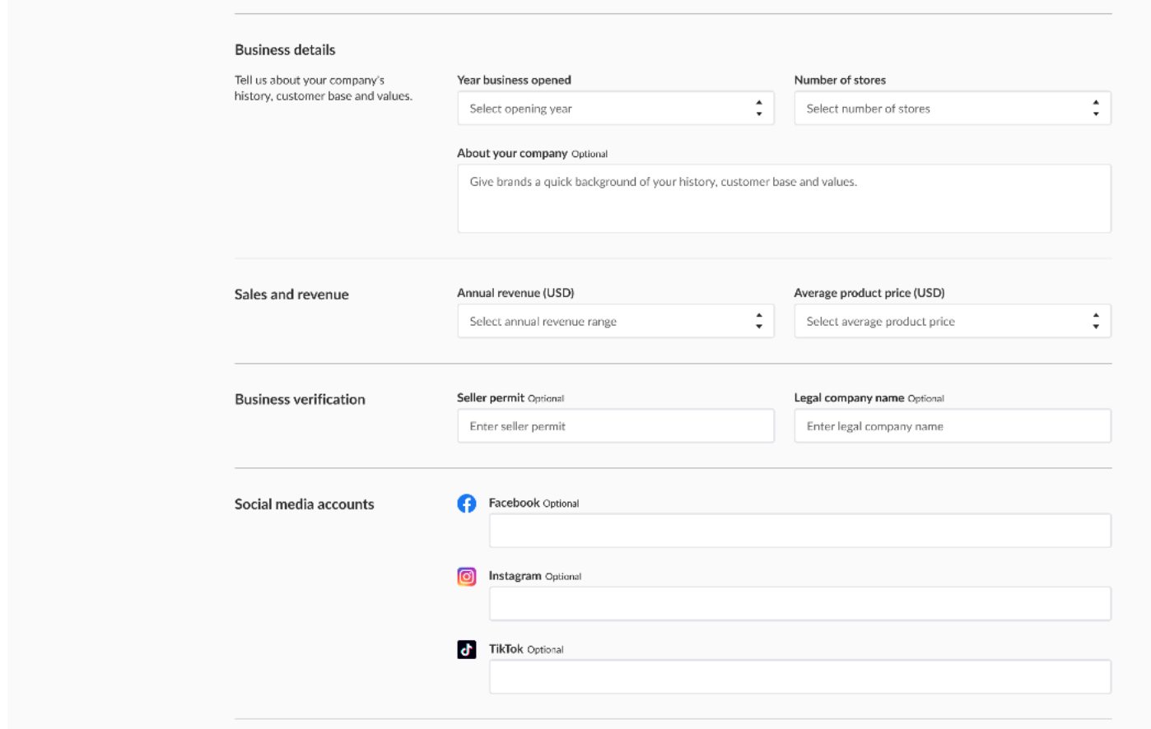Select the Enter legal company name field
The image size is (1151, 729).
[x=952, y=426]
